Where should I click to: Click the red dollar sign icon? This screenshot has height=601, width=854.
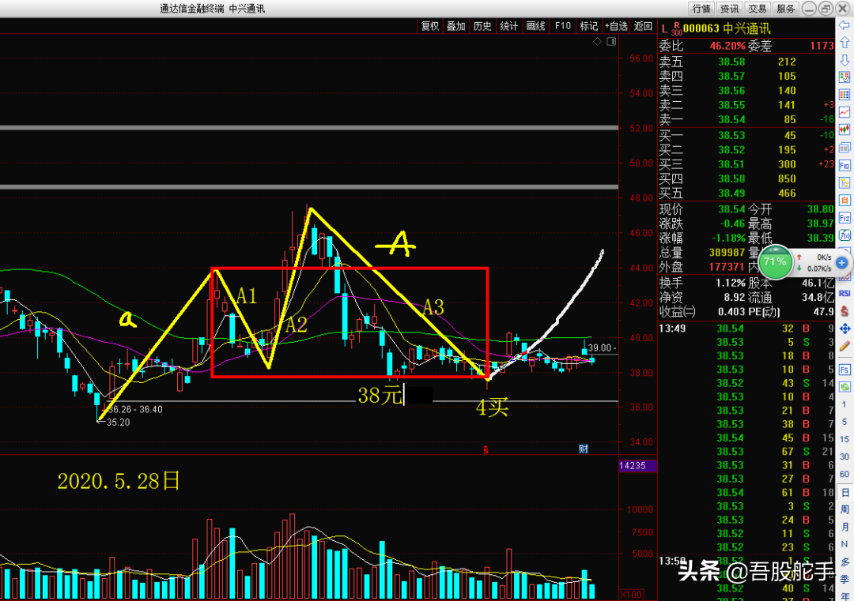point(845,311)
